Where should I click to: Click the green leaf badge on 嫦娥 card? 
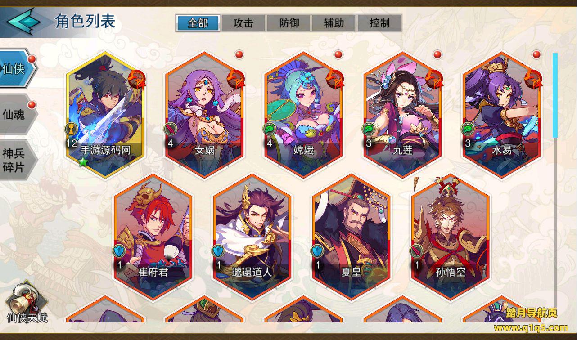click(269, 129)
